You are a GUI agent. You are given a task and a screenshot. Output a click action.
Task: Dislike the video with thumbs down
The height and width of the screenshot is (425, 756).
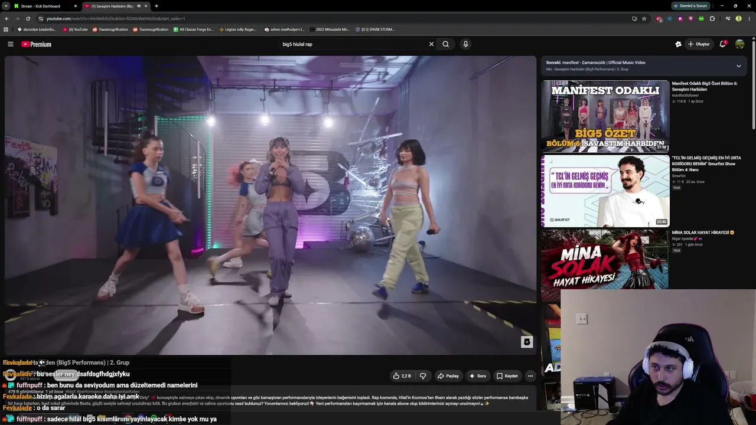pyautogui.click(x=423, y=376)
